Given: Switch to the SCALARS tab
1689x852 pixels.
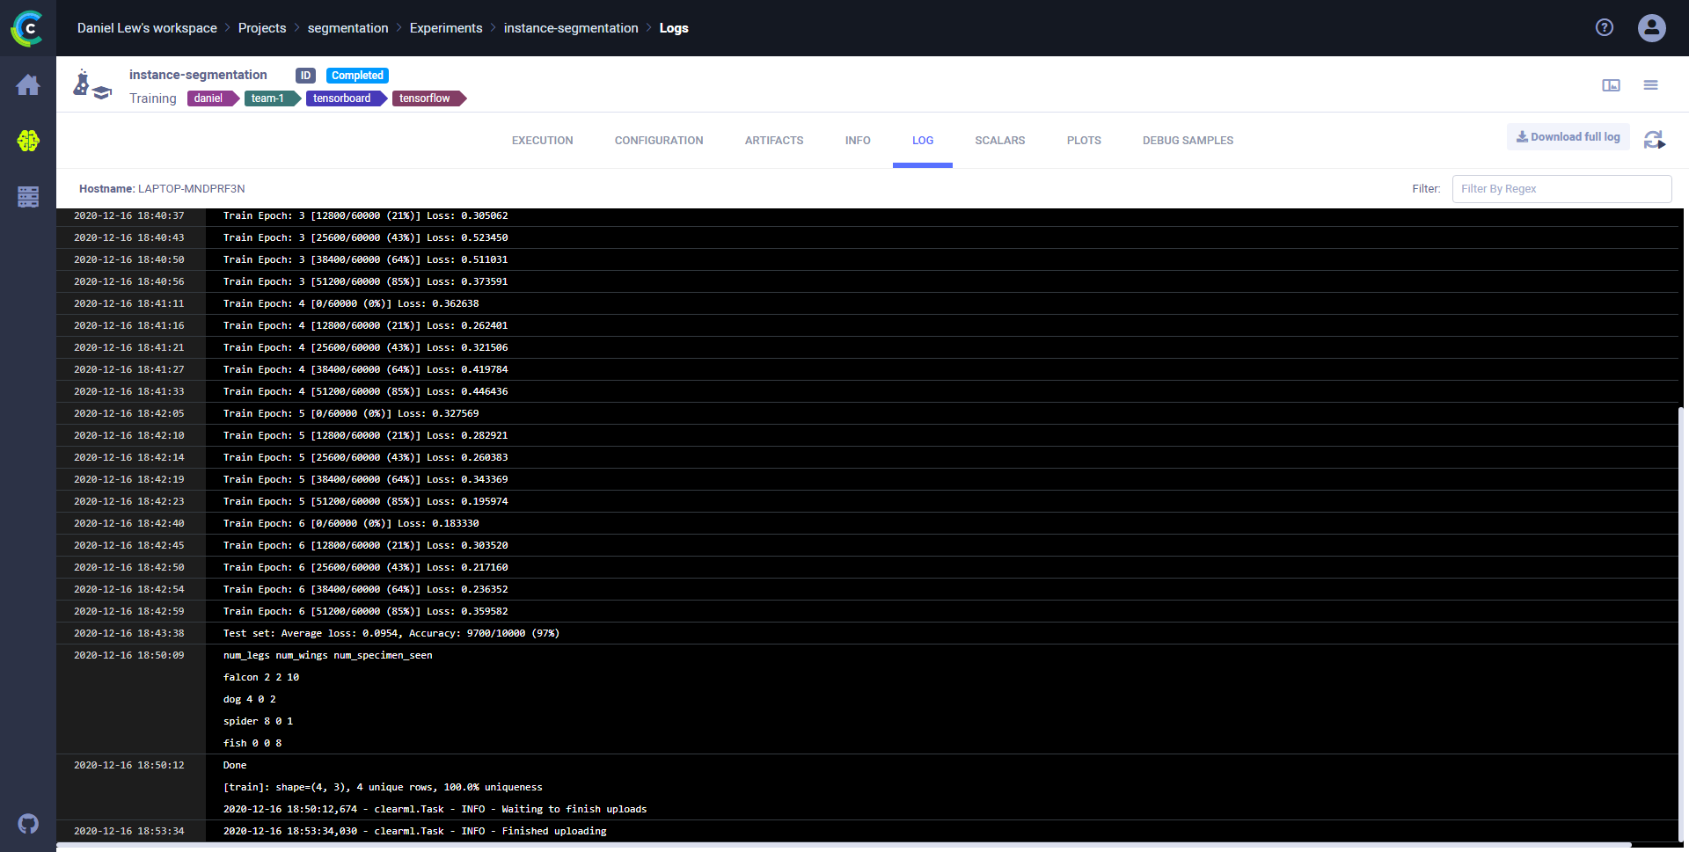Looking at the screenshot, I should coord(999,141).
